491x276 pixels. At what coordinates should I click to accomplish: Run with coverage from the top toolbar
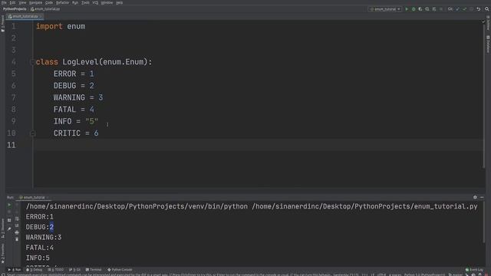click(420, 9)
